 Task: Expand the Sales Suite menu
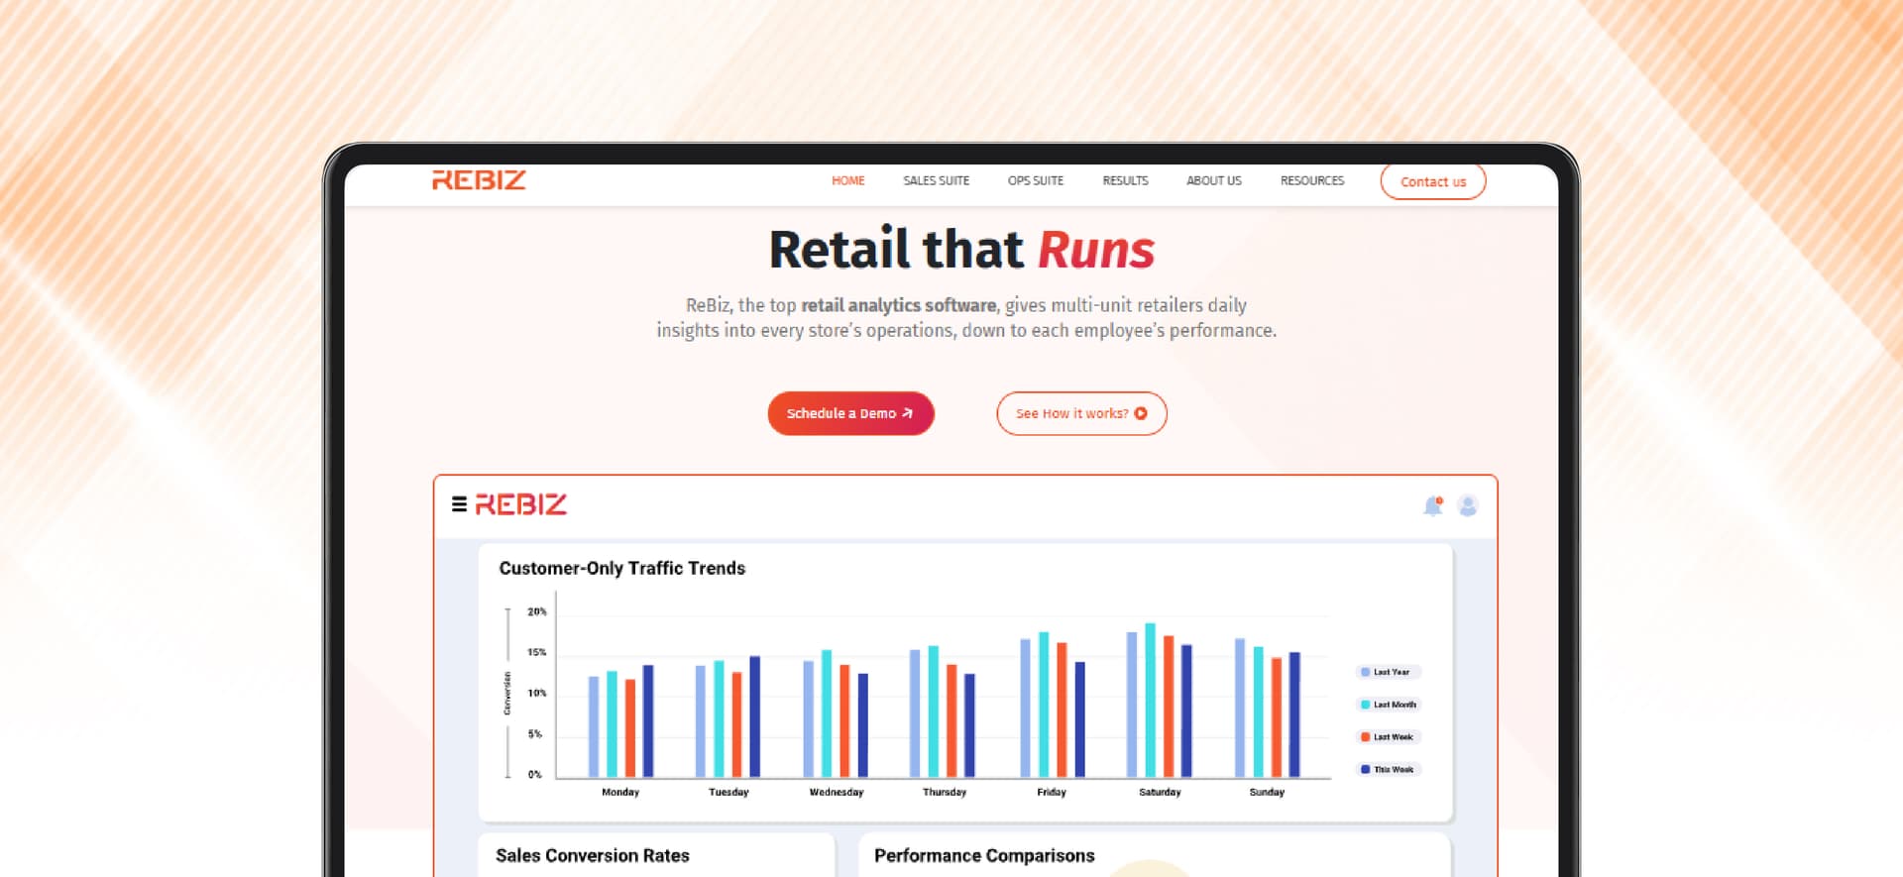click(936, 180)
